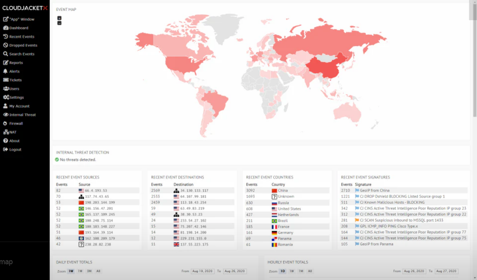This screenshot has height=280, width=477.
Task: Select destination 229.231.155.0
Action: point(193,239)
